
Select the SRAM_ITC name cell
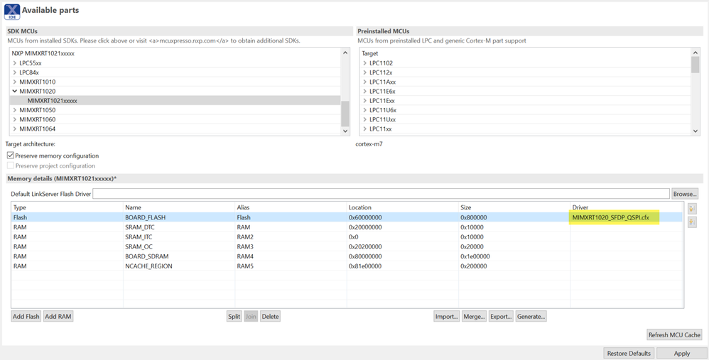tap(139, 236)
